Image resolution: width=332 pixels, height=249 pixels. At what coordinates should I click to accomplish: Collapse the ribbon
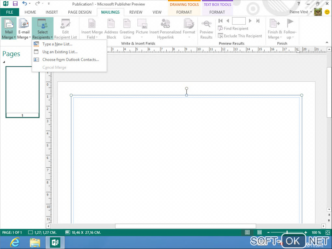pos(327,43)
